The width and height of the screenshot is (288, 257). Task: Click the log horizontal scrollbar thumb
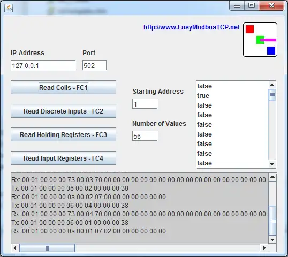pyautogui.click(x=47, y=248)
